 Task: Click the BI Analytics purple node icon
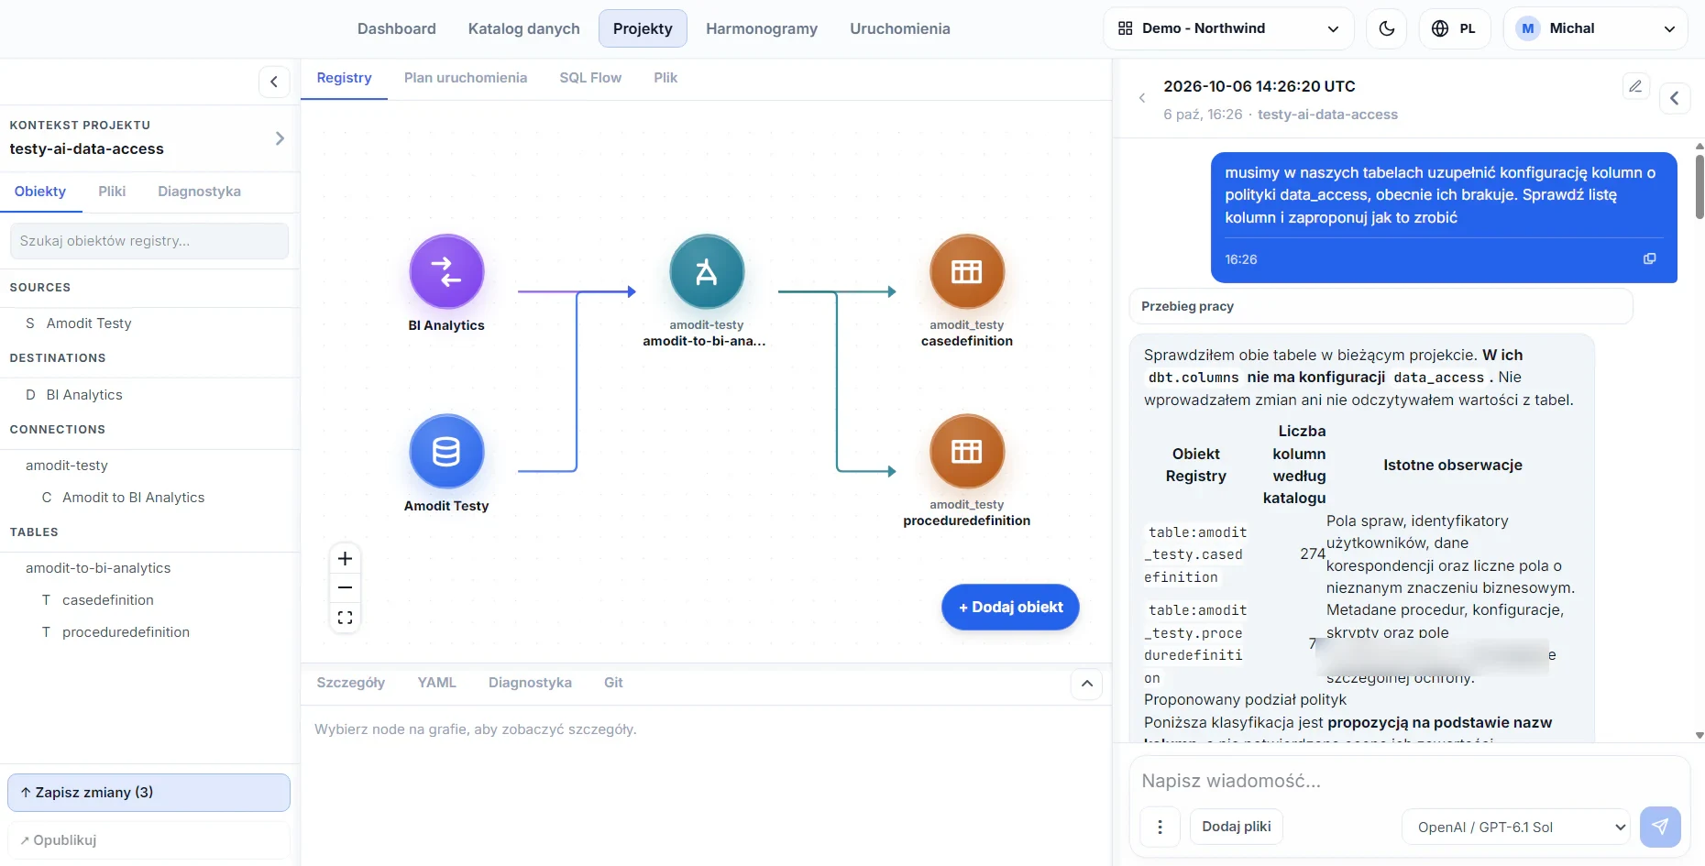click(446, 272)
